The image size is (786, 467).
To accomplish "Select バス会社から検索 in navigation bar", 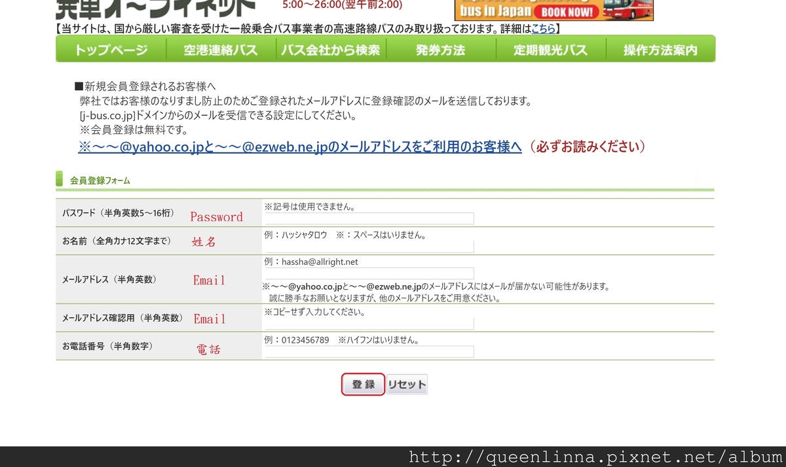I will point(331,50).
